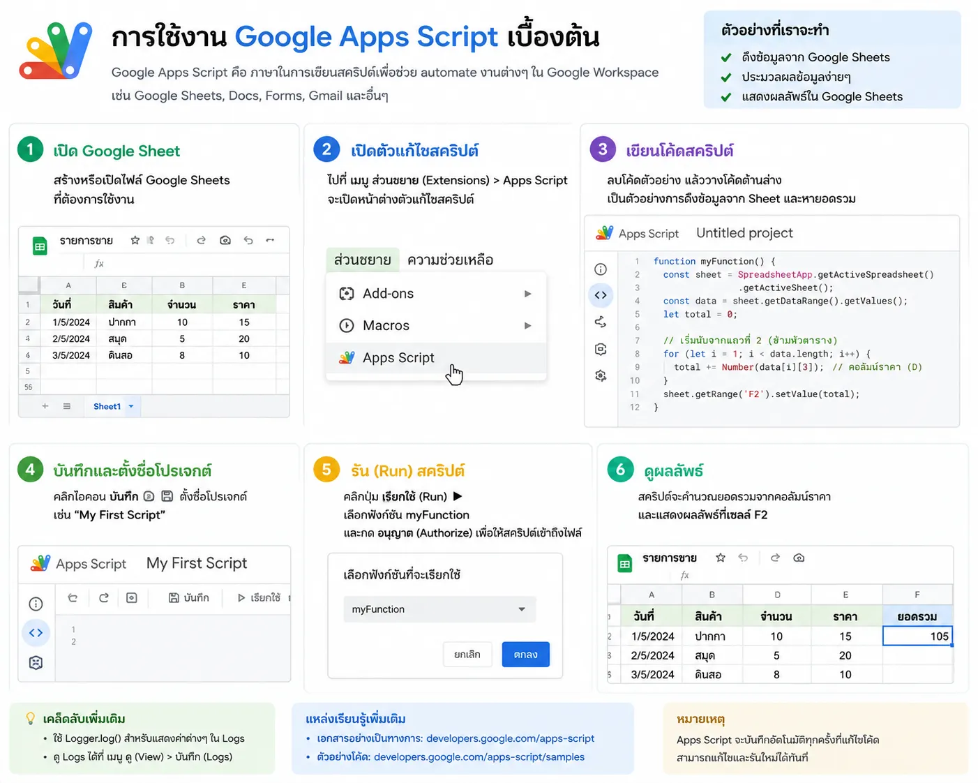Open Overview info icon in My First Script sidebar

coord(36,604)
